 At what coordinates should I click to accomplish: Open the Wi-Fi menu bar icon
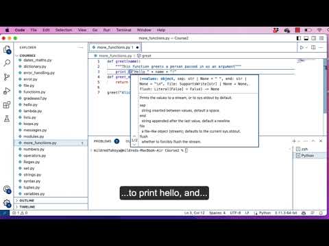point(319,30)
